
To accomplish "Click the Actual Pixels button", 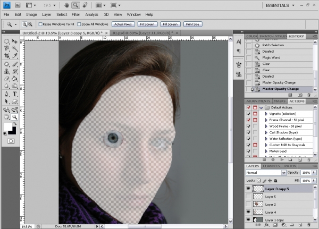I will pyautogui.click(x=123, y=24).
